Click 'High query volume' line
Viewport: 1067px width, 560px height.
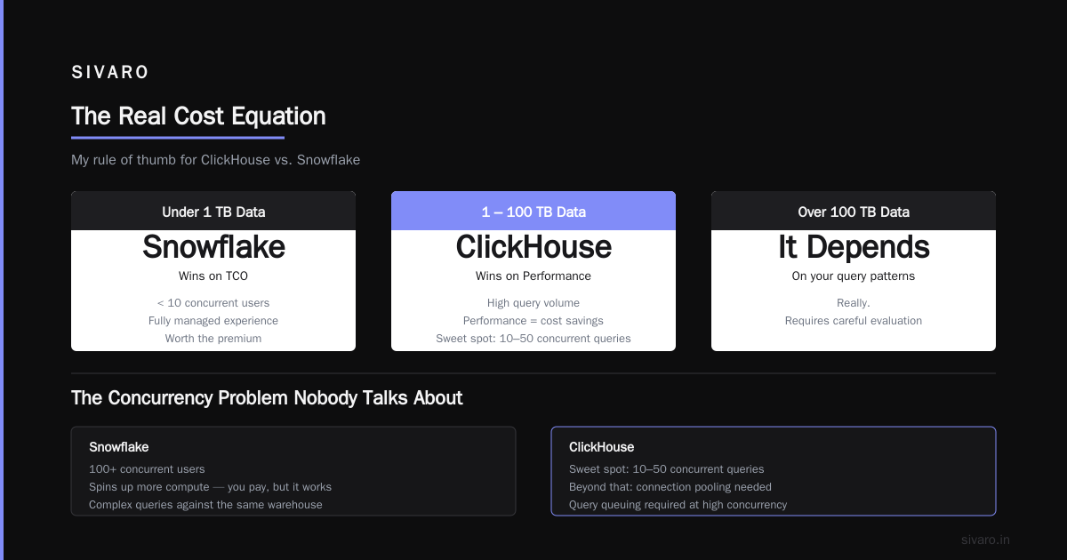(533, 303)
